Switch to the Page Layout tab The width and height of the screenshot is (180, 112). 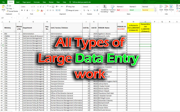coord(26,2)
